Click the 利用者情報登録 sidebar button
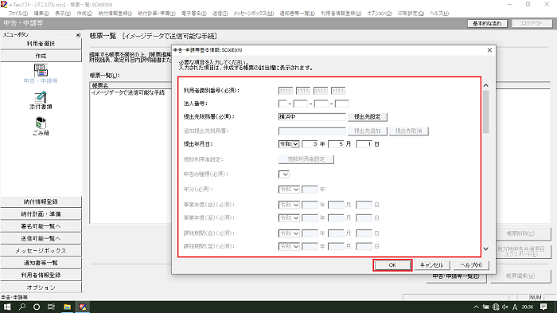Viewport: 557px width, 313px height. click(x=41, y=276)
